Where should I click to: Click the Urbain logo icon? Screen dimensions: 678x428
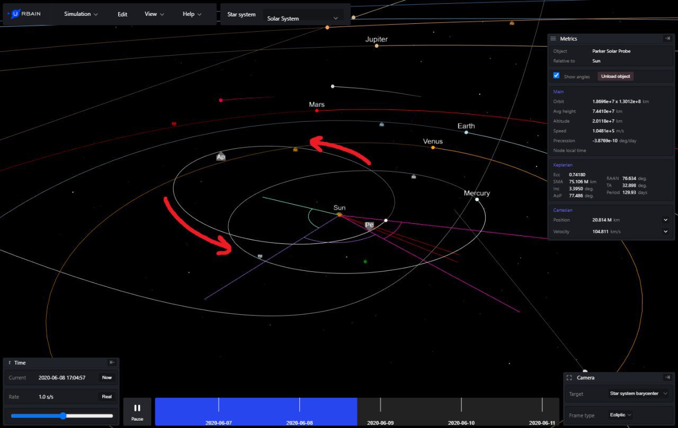tap(16, 14)
